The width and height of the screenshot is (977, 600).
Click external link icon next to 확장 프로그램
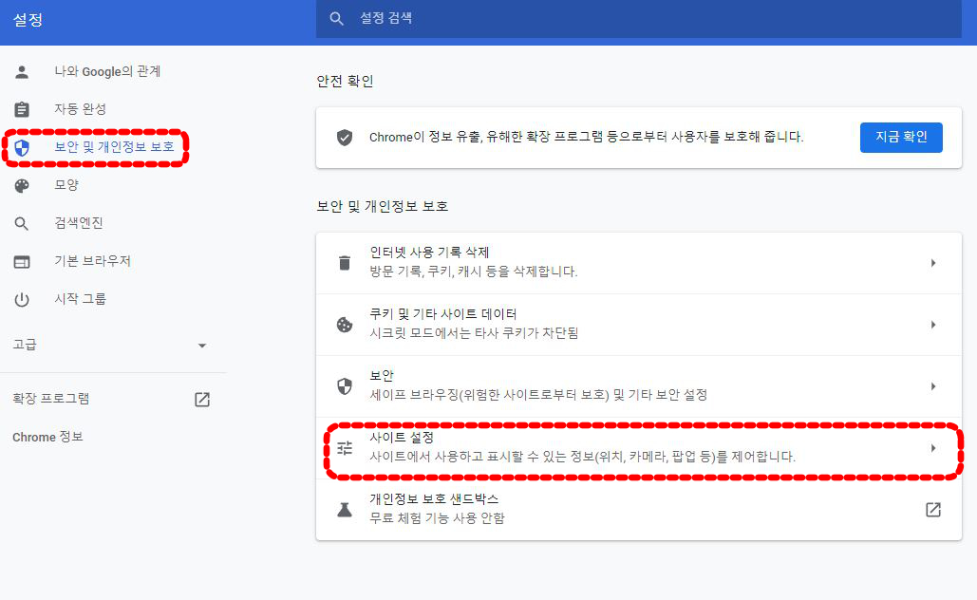(x=202, y=400)
